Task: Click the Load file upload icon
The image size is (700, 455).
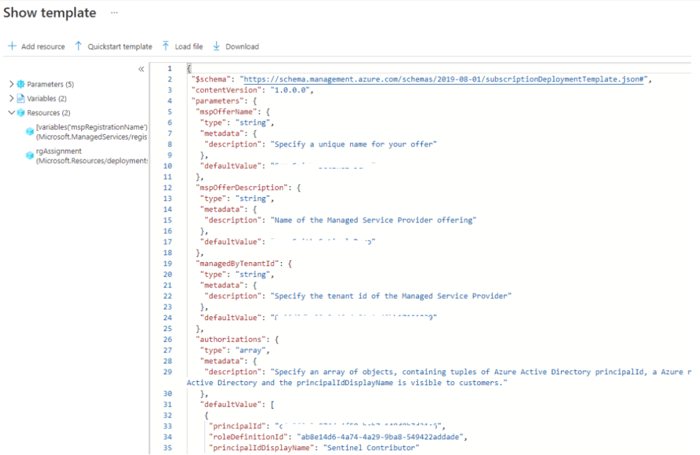Action: point(165,47)
